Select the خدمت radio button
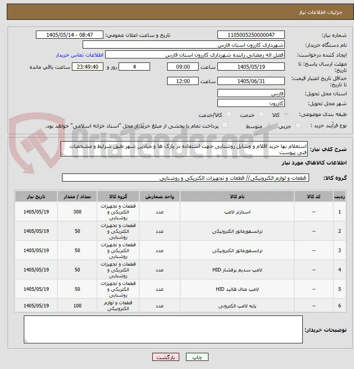The width and height of the screenshot is (354, 369). tap(261, 114)
